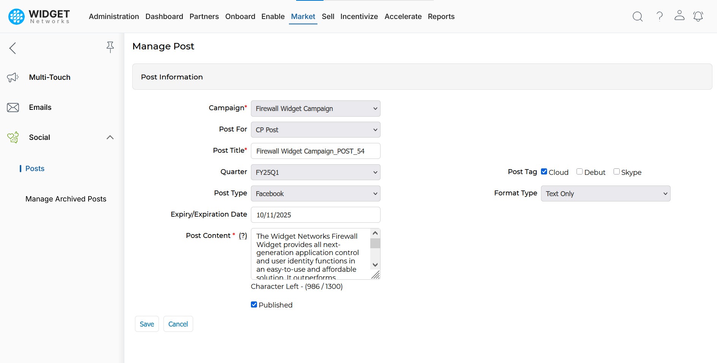
Task: Collapse the Social sidebar section
Action: (x=110, y=138)
